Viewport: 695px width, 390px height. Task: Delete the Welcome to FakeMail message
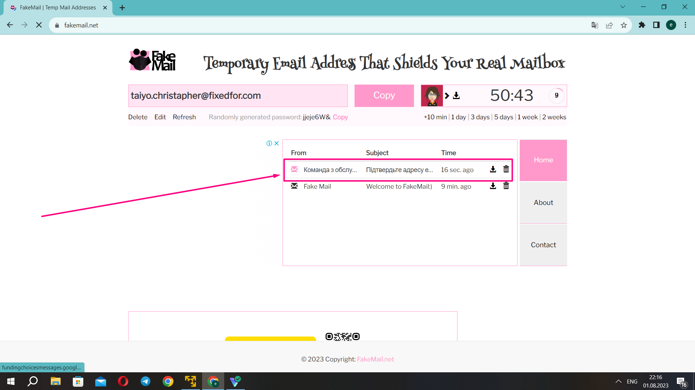coord(506,186)
